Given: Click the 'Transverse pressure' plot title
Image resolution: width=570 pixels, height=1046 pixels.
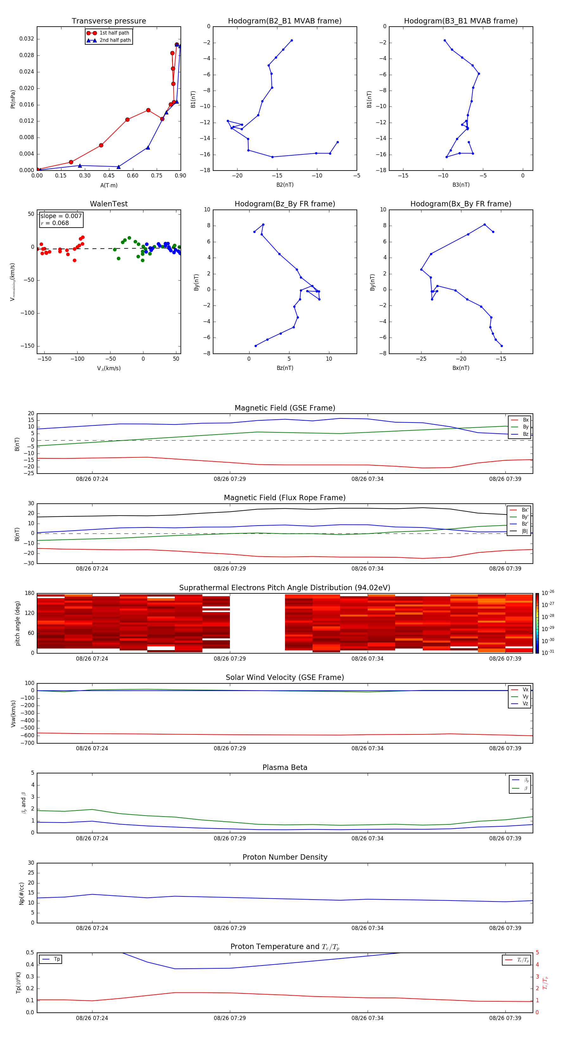Looking at the screenshot, I should click(x=109, y=21).
